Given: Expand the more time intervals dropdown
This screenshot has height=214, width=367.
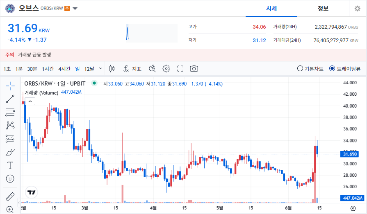Looking at the screenshot, I should coord(100,68).
